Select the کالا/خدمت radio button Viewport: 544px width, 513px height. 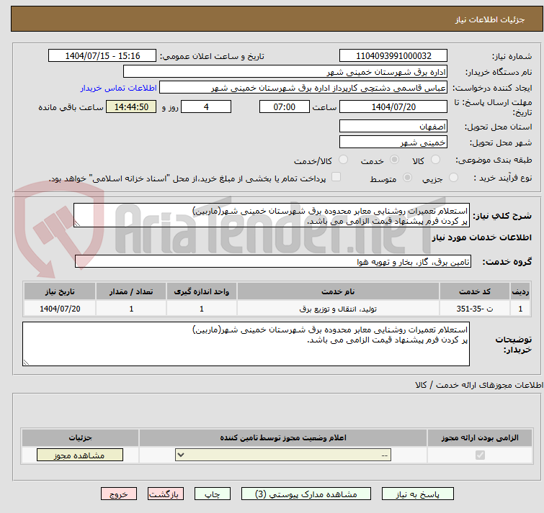343,160
